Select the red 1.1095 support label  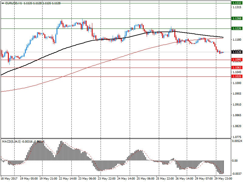[237, 59]
